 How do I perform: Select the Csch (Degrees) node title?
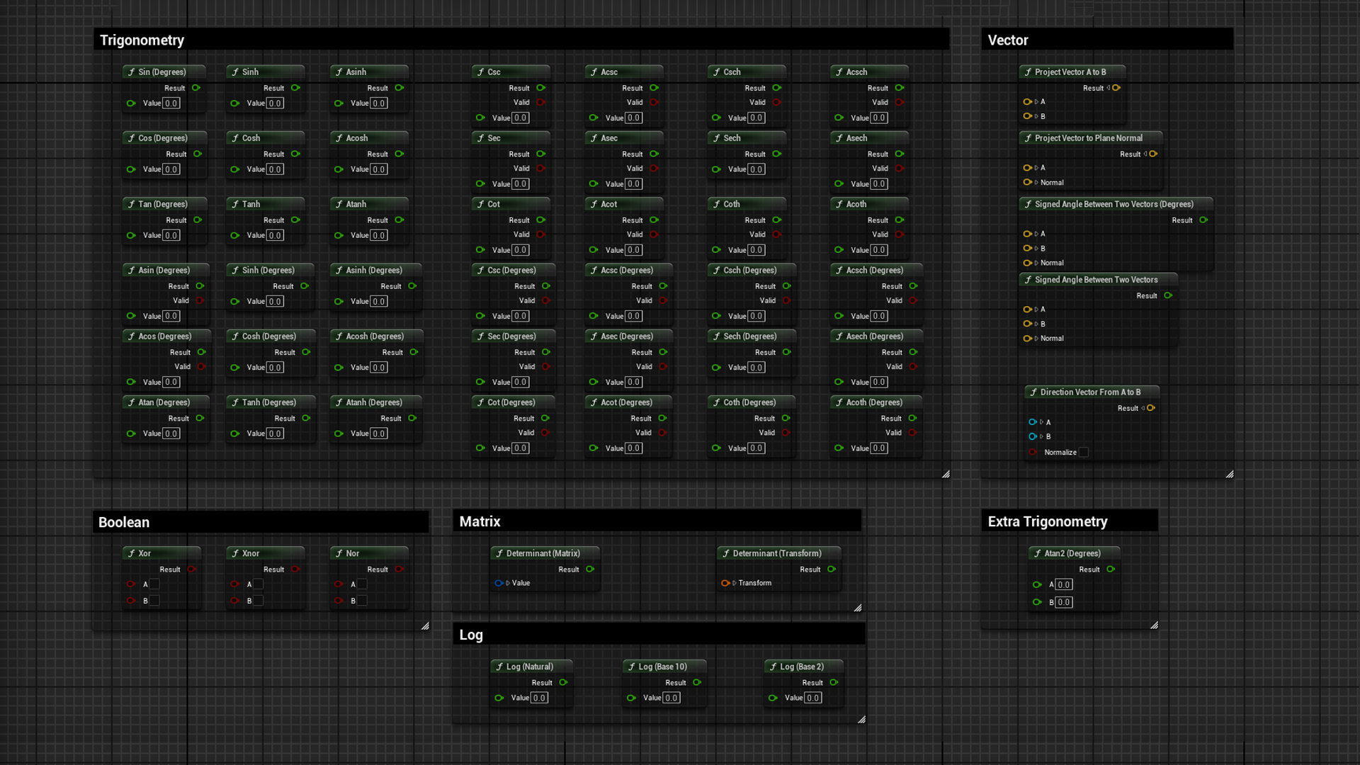(750, 270)
